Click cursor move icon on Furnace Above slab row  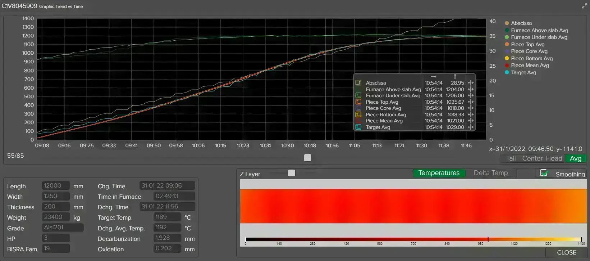(x=471, y=89)
